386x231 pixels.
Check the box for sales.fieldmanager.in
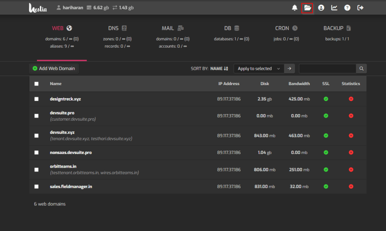pos(37,186)
